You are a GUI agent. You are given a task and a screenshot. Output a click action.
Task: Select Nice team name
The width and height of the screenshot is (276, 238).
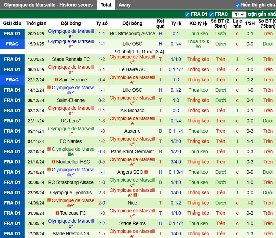133,203
